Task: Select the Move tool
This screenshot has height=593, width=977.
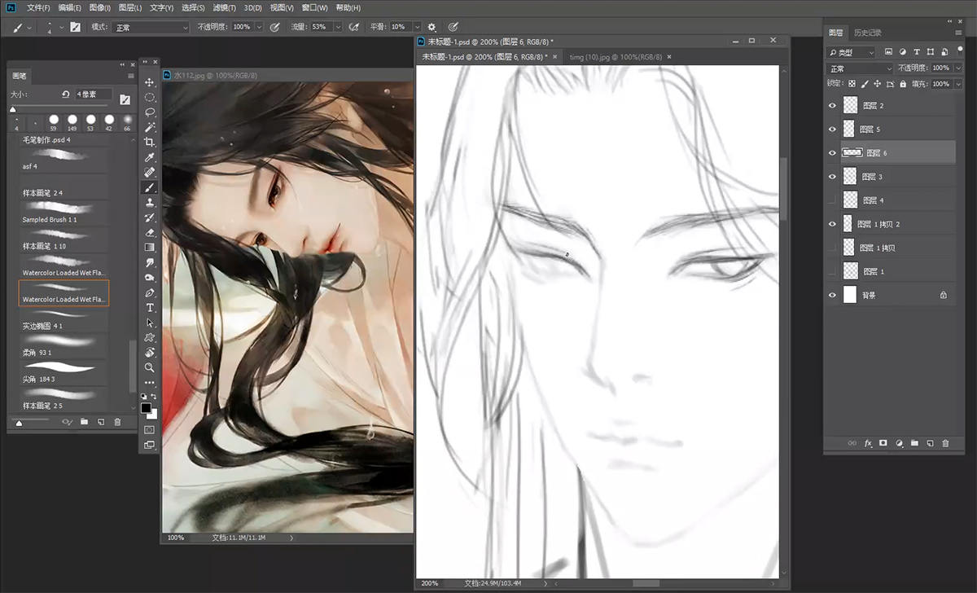Action: (150, 82)
